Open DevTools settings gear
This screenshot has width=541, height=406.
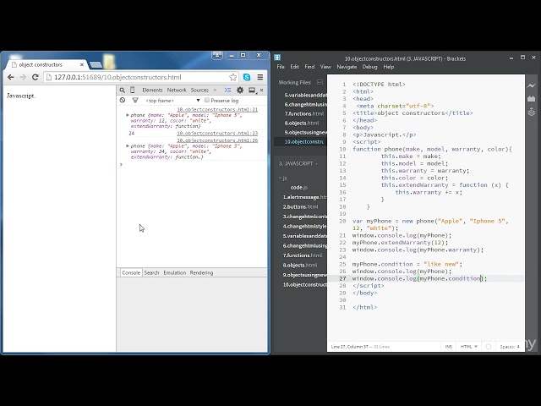pyautogui.click(x=240, y=91)
